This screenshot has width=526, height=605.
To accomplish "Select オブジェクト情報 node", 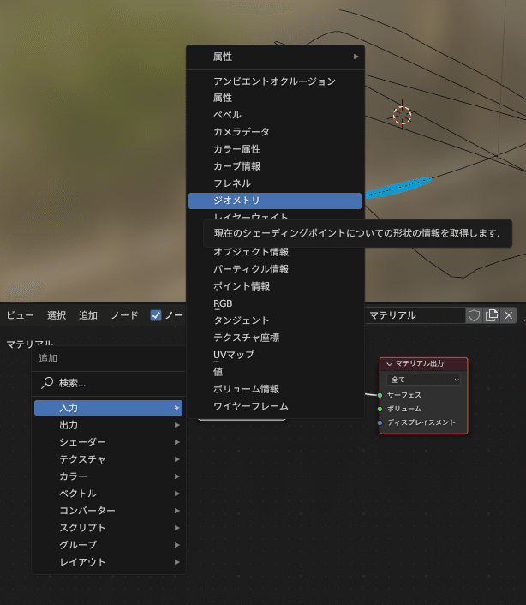I will point(275,252).
